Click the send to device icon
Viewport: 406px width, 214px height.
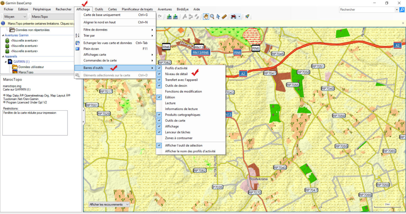(x=169, y=17)
